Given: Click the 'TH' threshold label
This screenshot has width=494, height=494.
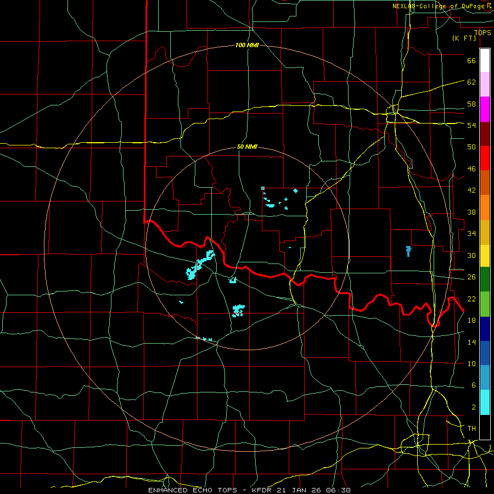Looking at the screenshot, I should coord(471,429).
